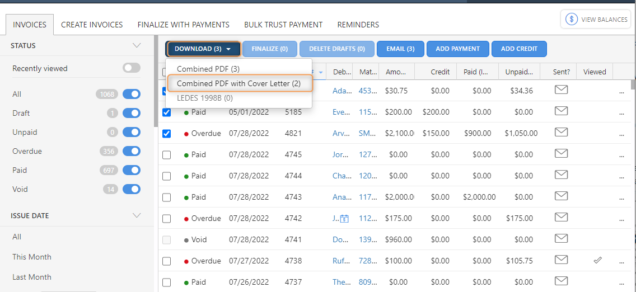Close the Download (3) dropdown button
Viewport: 636px width, 292px height.
(x=203, y=49)
